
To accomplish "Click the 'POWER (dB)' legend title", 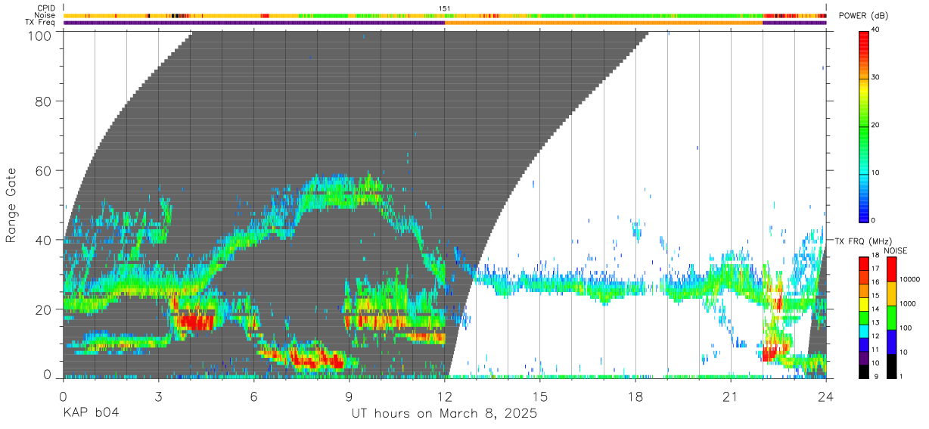I will click(864, 17).
